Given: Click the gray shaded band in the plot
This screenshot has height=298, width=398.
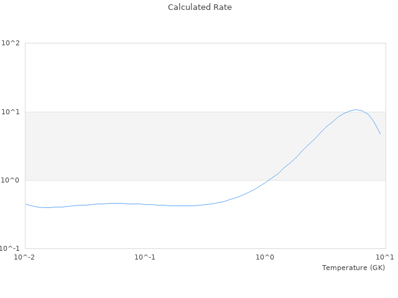Looking at the screenshot, I should (155, 146).
